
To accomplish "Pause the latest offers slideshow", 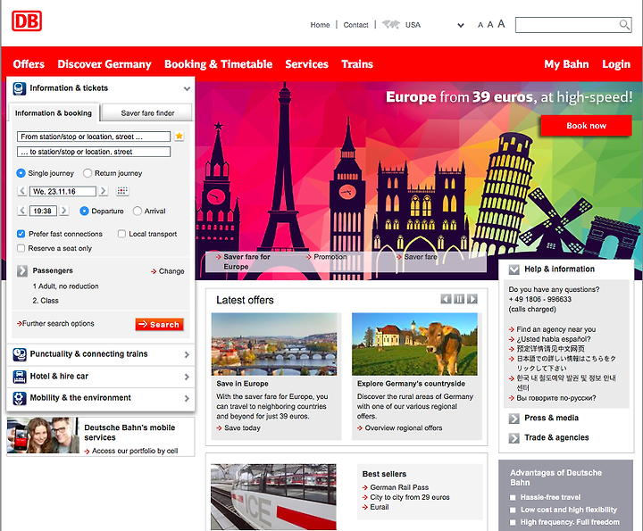I will click(459, 299).
